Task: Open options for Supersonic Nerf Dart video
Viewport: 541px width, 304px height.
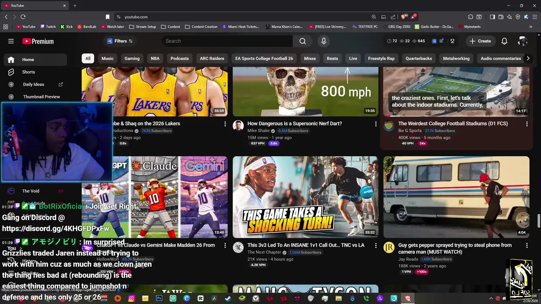Action: [376, 124]
